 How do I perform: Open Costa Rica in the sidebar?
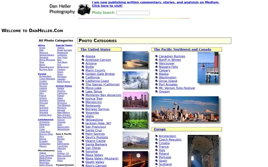45,132
